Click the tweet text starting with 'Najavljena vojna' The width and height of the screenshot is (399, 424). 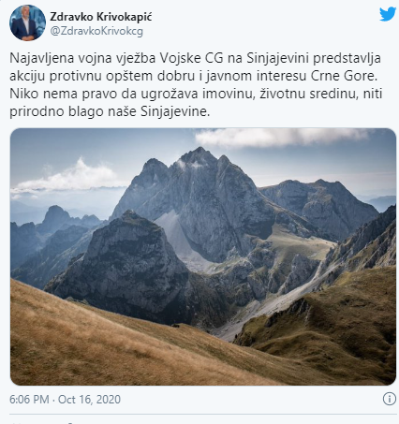click(196, 85)
